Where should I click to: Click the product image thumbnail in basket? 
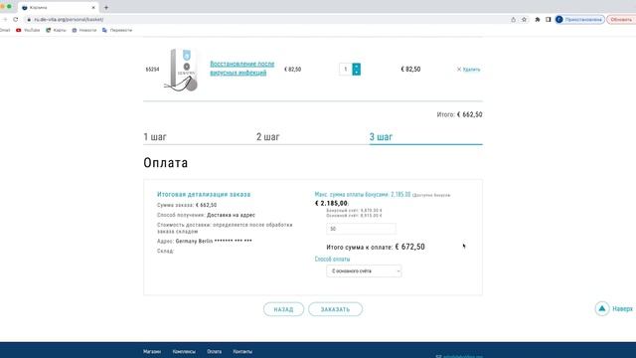click(182, 70)
